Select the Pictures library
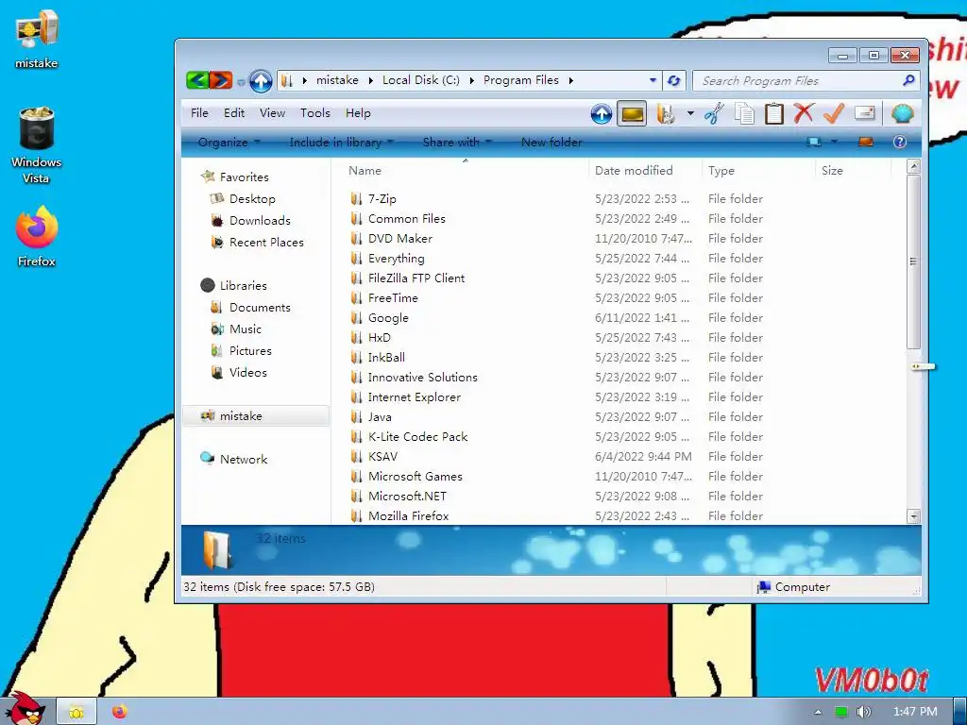The image size is (967, 725). pos(250,351)
